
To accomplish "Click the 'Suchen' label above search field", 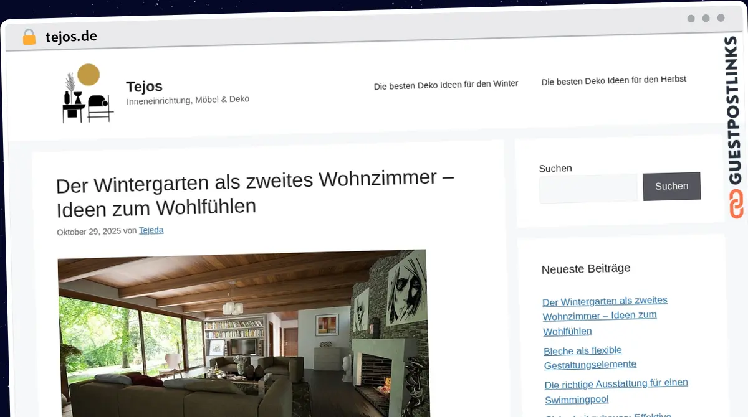I will coord(555,168).
